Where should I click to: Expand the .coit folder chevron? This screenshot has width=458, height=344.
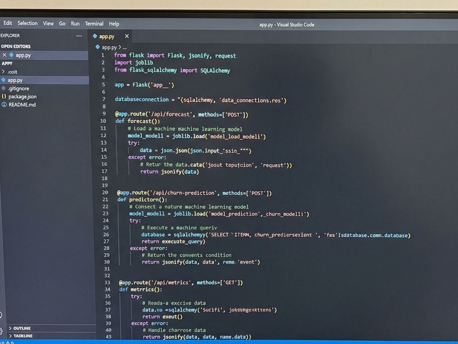3,72
